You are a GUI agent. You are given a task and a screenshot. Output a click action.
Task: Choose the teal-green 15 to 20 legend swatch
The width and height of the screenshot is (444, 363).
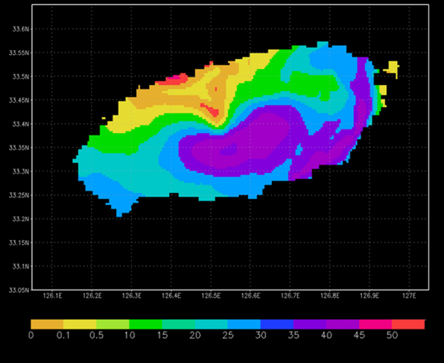click(x=179, y=324)
